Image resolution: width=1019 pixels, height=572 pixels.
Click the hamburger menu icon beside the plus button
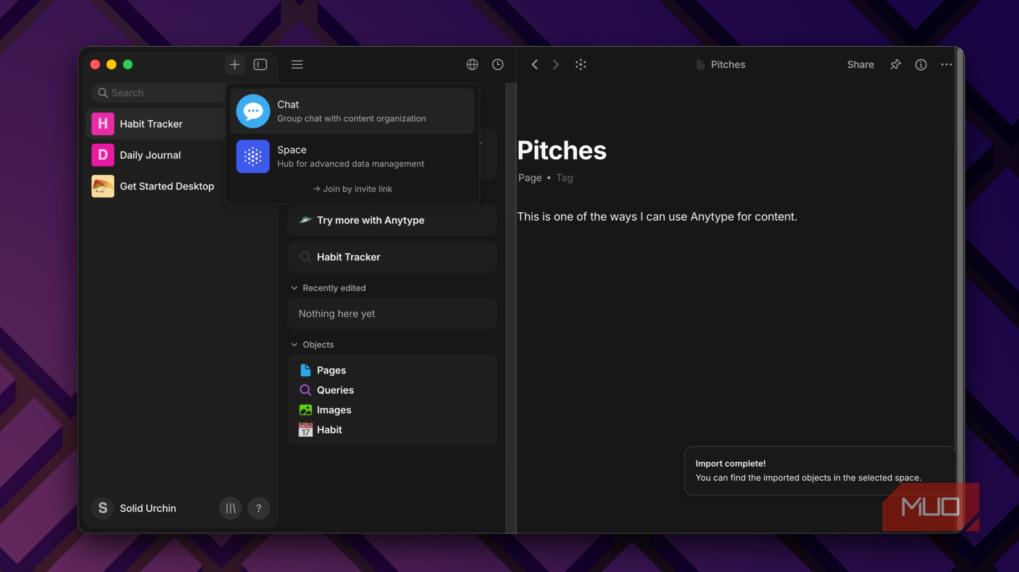(297, 64)
